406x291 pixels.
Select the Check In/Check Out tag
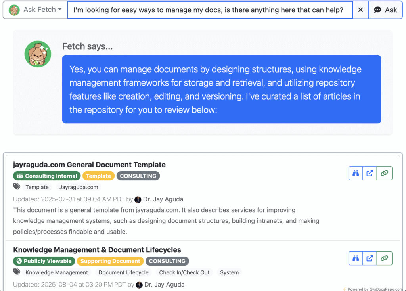[184, 273]
